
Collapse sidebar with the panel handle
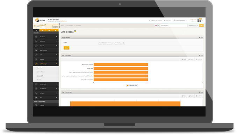click(59, 25)
